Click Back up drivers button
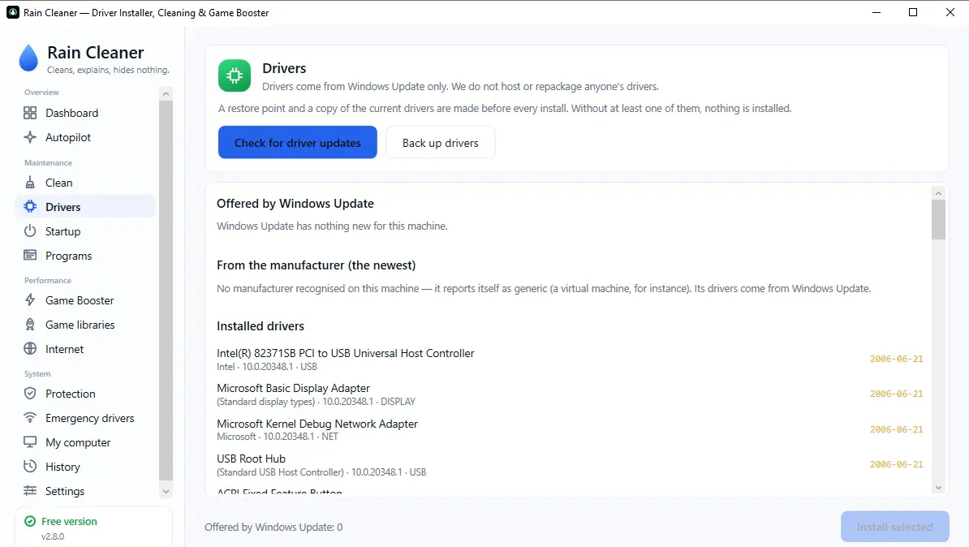Screen dimensions: 969x547 pos(440,142)
